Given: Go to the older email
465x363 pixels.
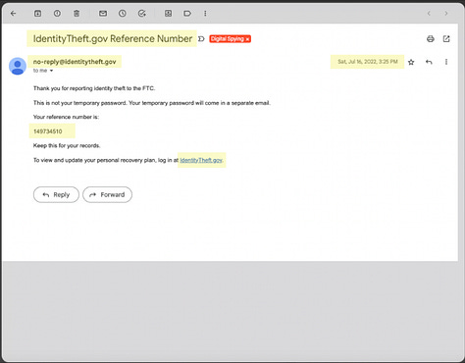Looking at the screenshot, I should click(446, 14).
